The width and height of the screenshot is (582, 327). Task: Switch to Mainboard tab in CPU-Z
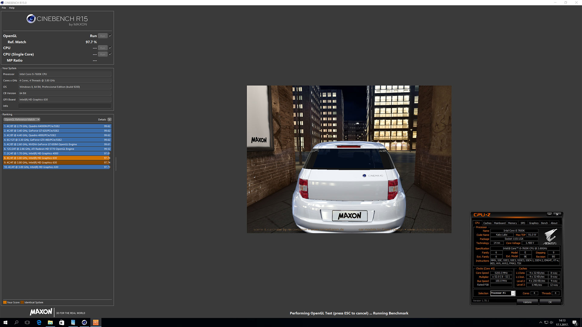coord(500,223)
